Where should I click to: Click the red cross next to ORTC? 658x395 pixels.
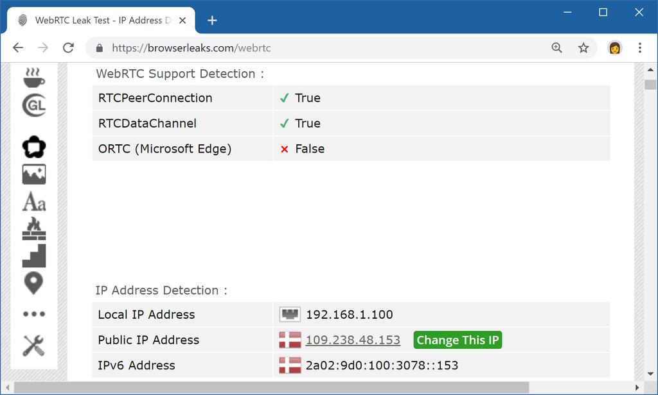(x=285, y=149)
